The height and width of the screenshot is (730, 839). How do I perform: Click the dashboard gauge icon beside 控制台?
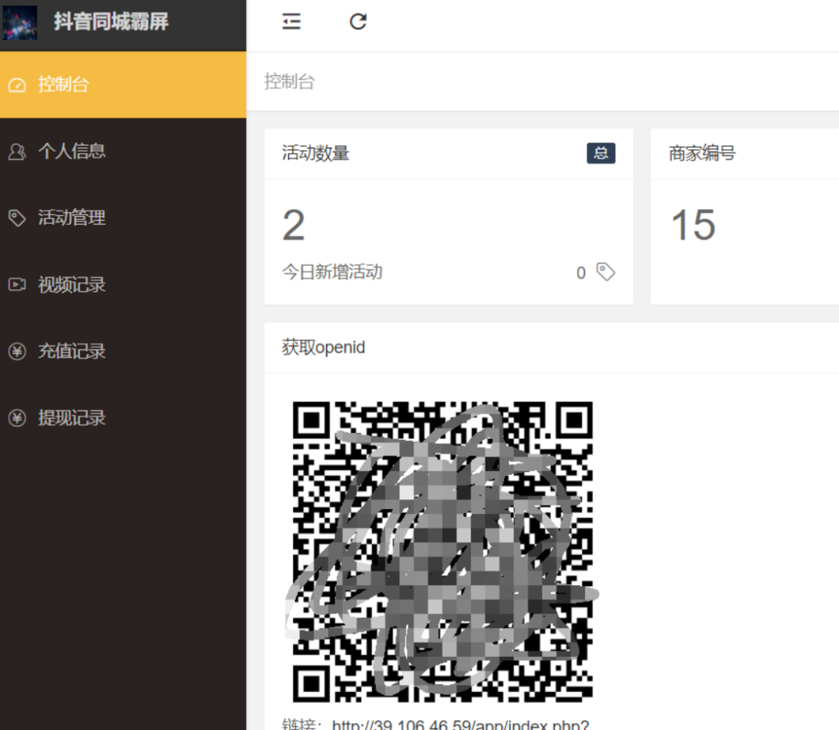[17, 85]
